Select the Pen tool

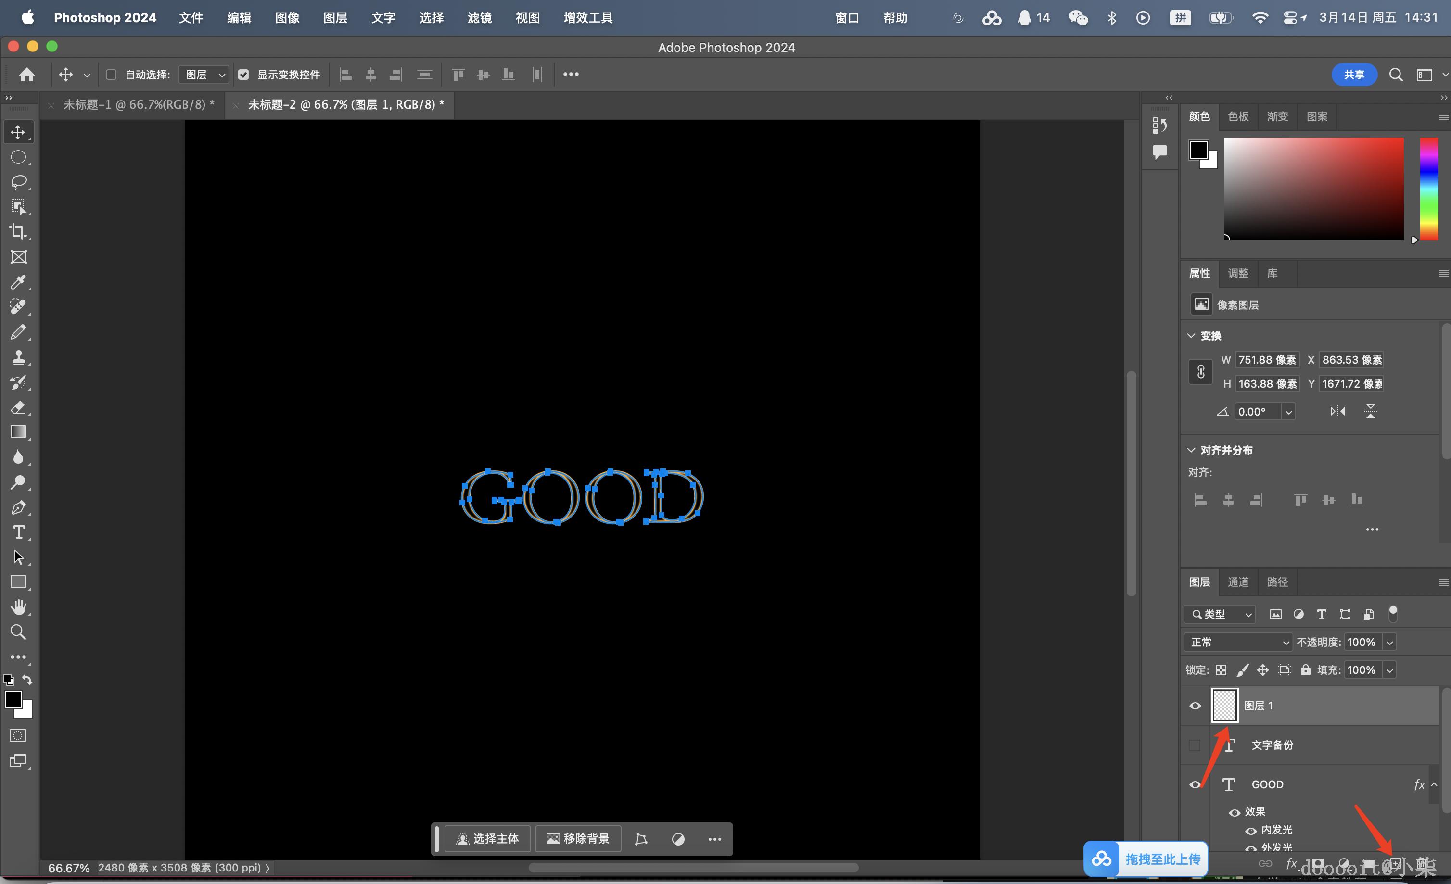pyautogui.click(x=18, y=507)
